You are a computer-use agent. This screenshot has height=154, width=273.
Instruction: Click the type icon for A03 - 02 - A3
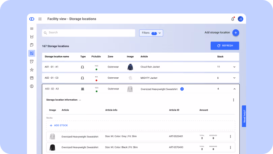pos(83,89)
